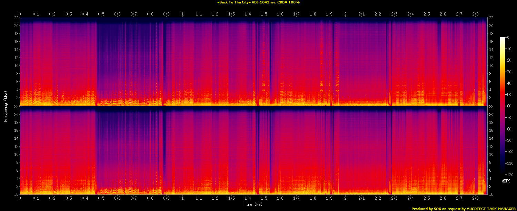Click the 2.8 tick on the bottom time axis
Image resolution: width=517 pixels, height=211 pixels.
click(x=475, y=198)
